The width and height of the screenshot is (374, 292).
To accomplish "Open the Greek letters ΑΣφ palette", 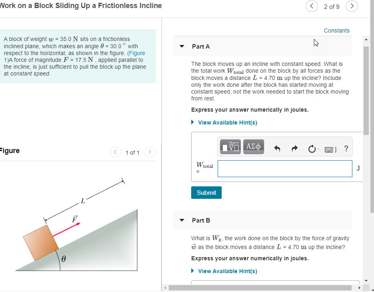I will (x=253, y=147).
